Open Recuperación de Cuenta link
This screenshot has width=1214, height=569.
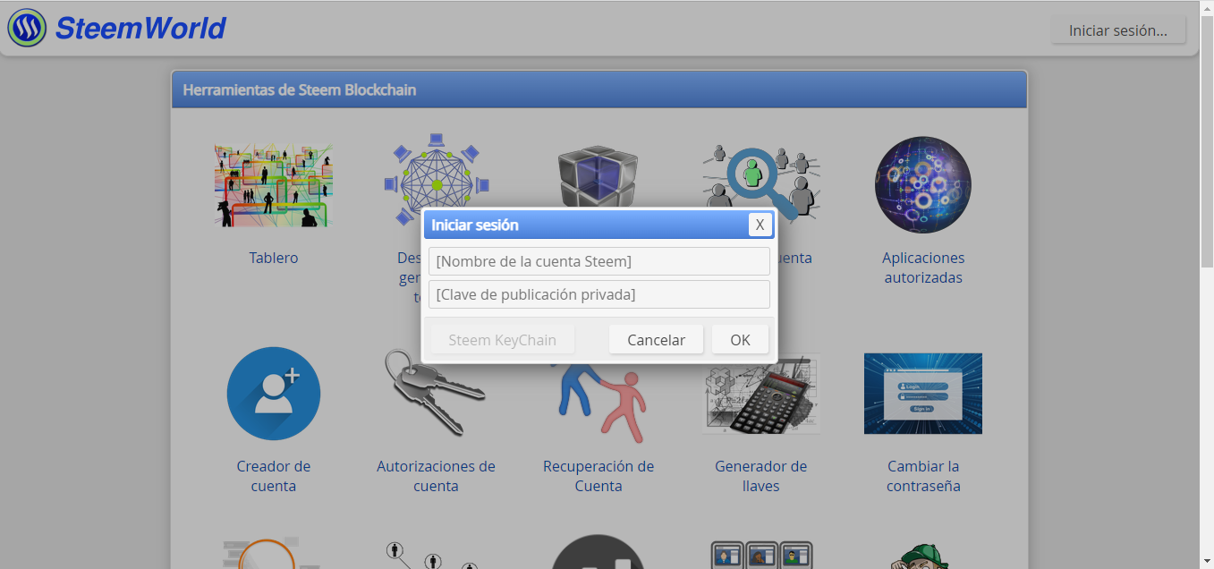click(x=599, y=476)
